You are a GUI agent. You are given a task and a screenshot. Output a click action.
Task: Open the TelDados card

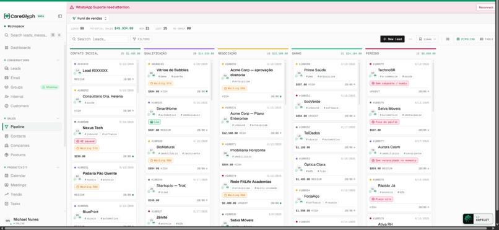[x=325, y=137]
